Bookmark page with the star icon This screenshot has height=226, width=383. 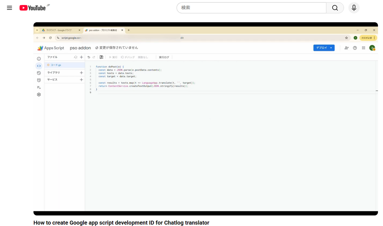tap(346, 38)
